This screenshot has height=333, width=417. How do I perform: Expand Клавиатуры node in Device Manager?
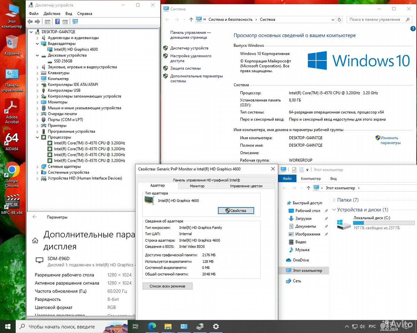click(x=38, y=73)
